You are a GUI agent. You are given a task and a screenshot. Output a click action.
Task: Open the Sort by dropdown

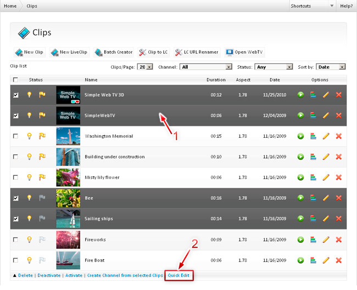pos(331,67)
